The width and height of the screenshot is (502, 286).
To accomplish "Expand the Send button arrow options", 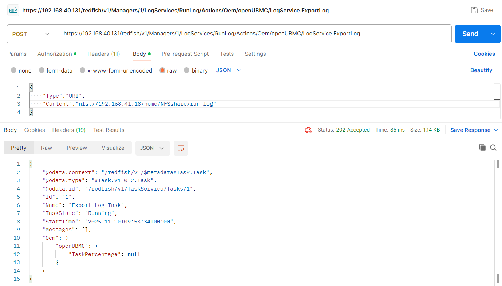I will 493,34.
